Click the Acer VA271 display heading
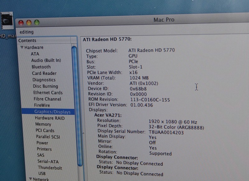The width and height of the screenshot is (249, 181). (x=108, y=115)
